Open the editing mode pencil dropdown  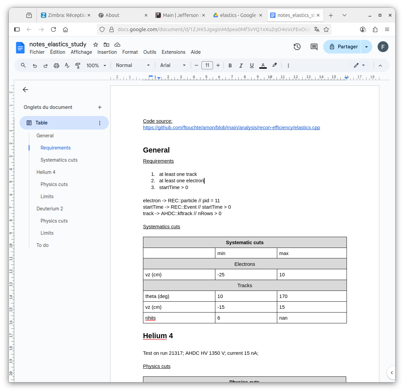359,66
